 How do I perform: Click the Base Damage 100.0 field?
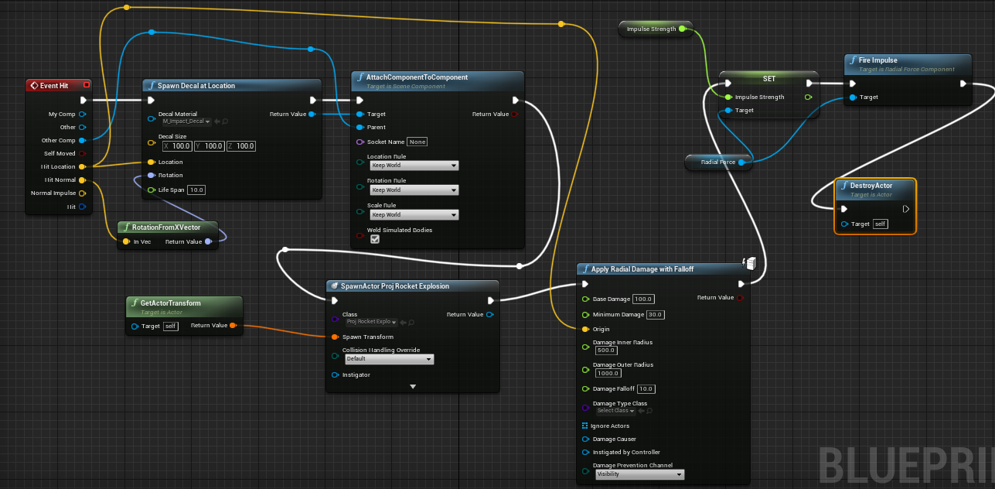pos(643,299)
